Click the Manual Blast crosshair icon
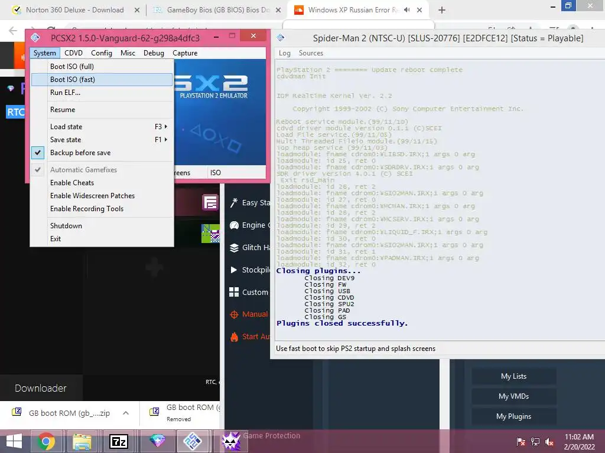The height and width of the screenshot is (453, 605). coord(234,314)
